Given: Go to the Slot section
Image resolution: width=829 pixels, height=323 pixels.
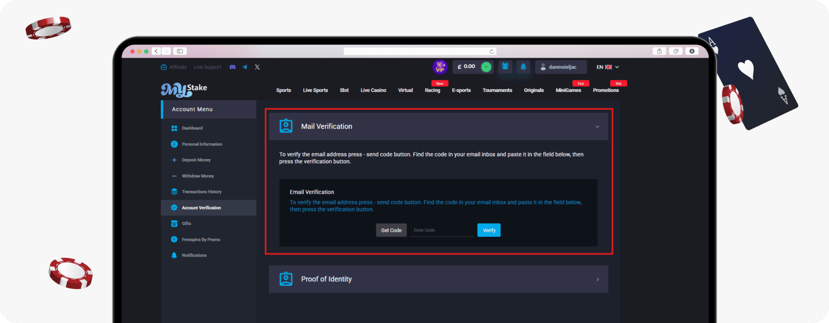Looking at the screenshot, I should [344, 90].
